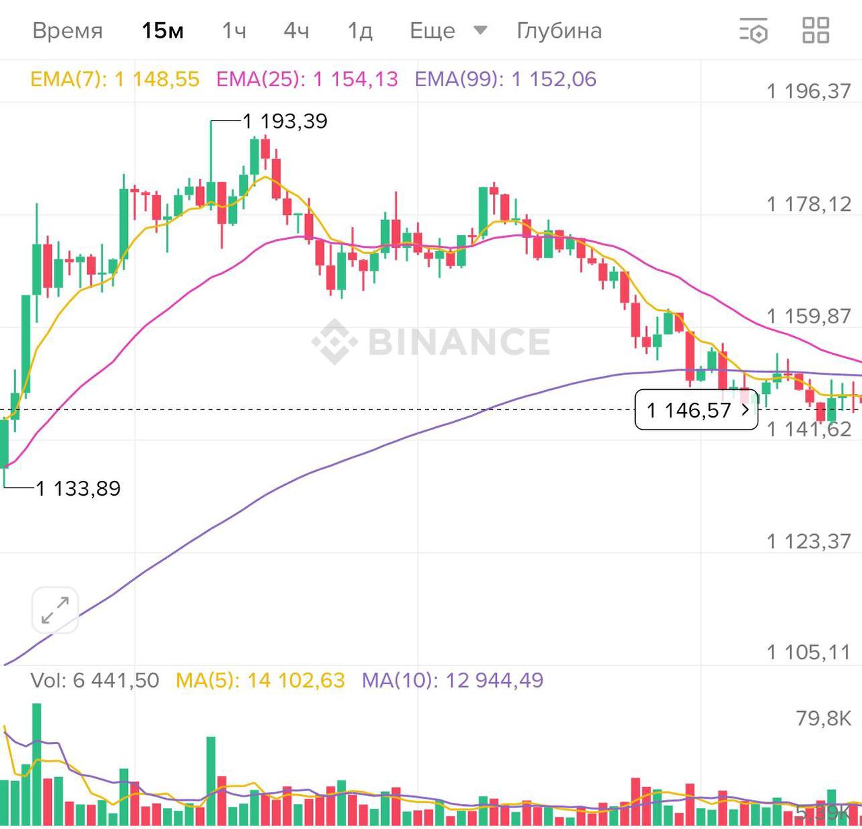Select the 15м timeframe tab
The width and height of the screenshot is (862, 829).
click(x=162, y=31)
